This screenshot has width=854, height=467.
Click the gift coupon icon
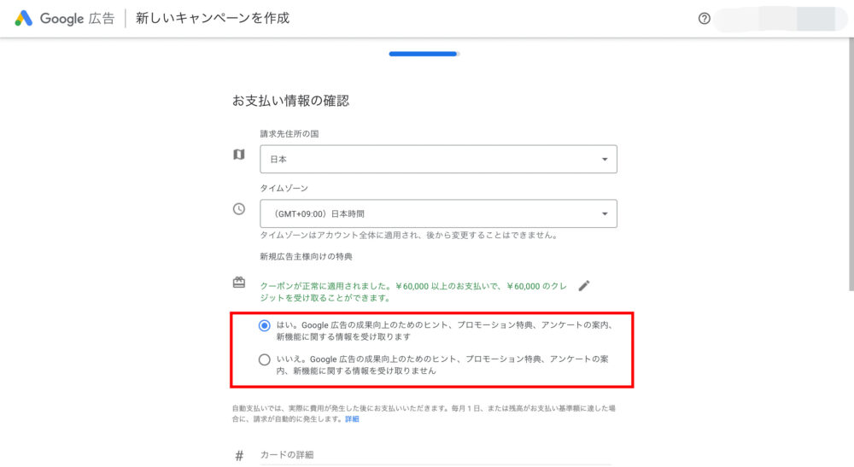(x=239, y=282)
